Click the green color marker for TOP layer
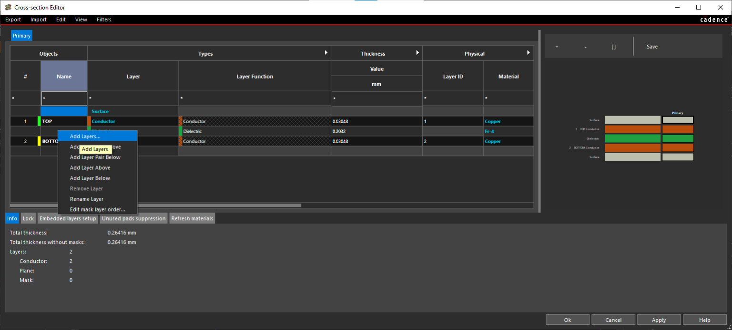The width and height of the screenshot is (732, 330). click(x=39, y=121)
